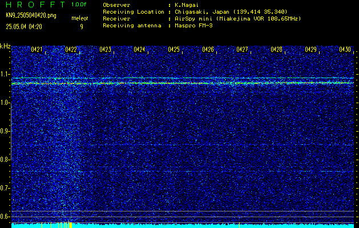The width and height of the screenshot is (359, 228).
Task: Select the meteor count value 9
Action: (x=82, y=27)
